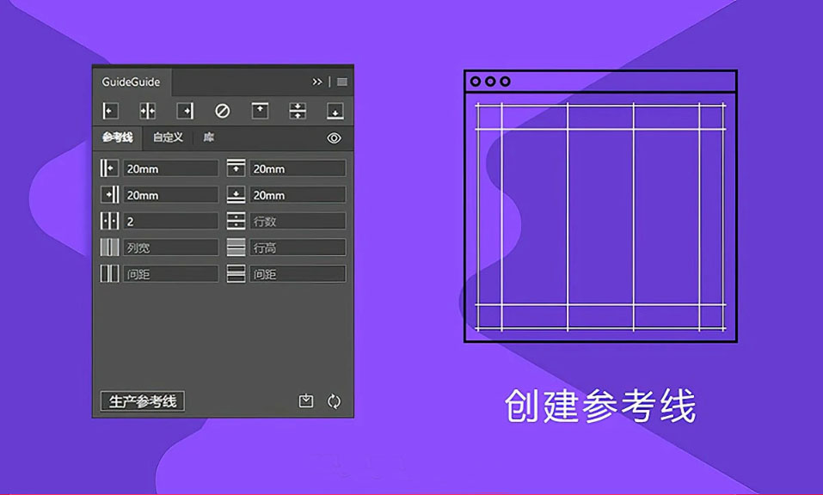Toggle guide visibility eye icon
The image size is (823, 495).
[334, 137]
